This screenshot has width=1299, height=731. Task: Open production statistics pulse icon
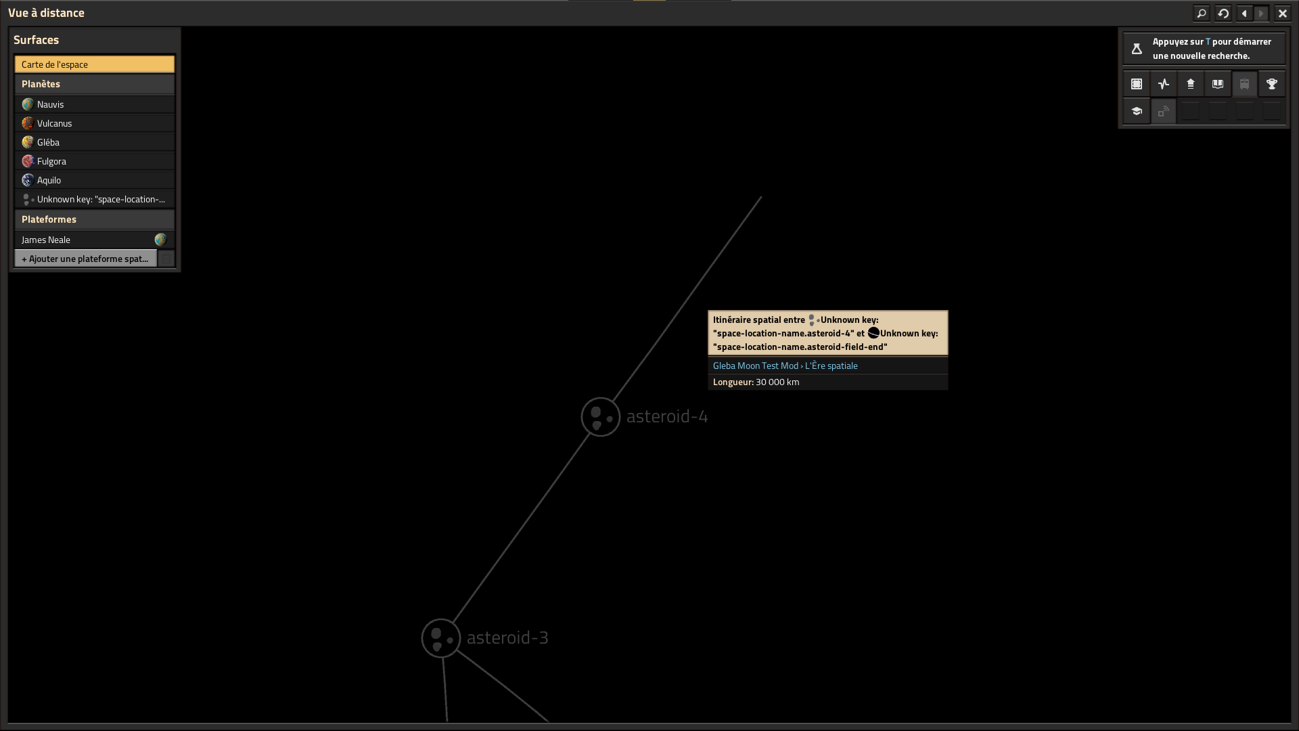tap(1164, 85)
